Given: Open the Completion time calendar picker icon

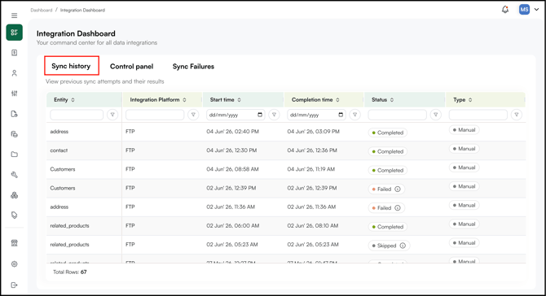Looking at the screenshot, I should point(341,115).
